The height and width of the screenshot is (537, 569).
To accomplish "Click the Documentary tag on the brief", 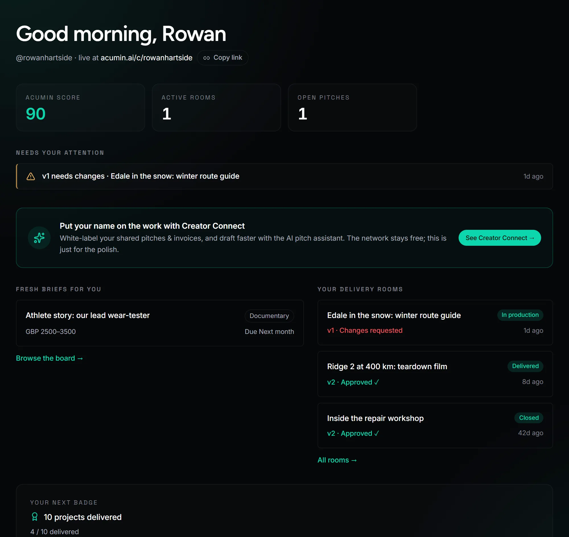I will pos(269,316).
